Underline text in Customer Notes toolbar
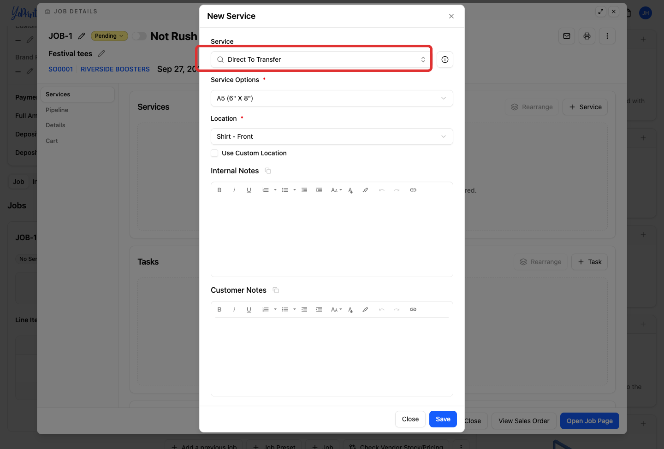This screenshot has width=664, height=449. (249, 309)
